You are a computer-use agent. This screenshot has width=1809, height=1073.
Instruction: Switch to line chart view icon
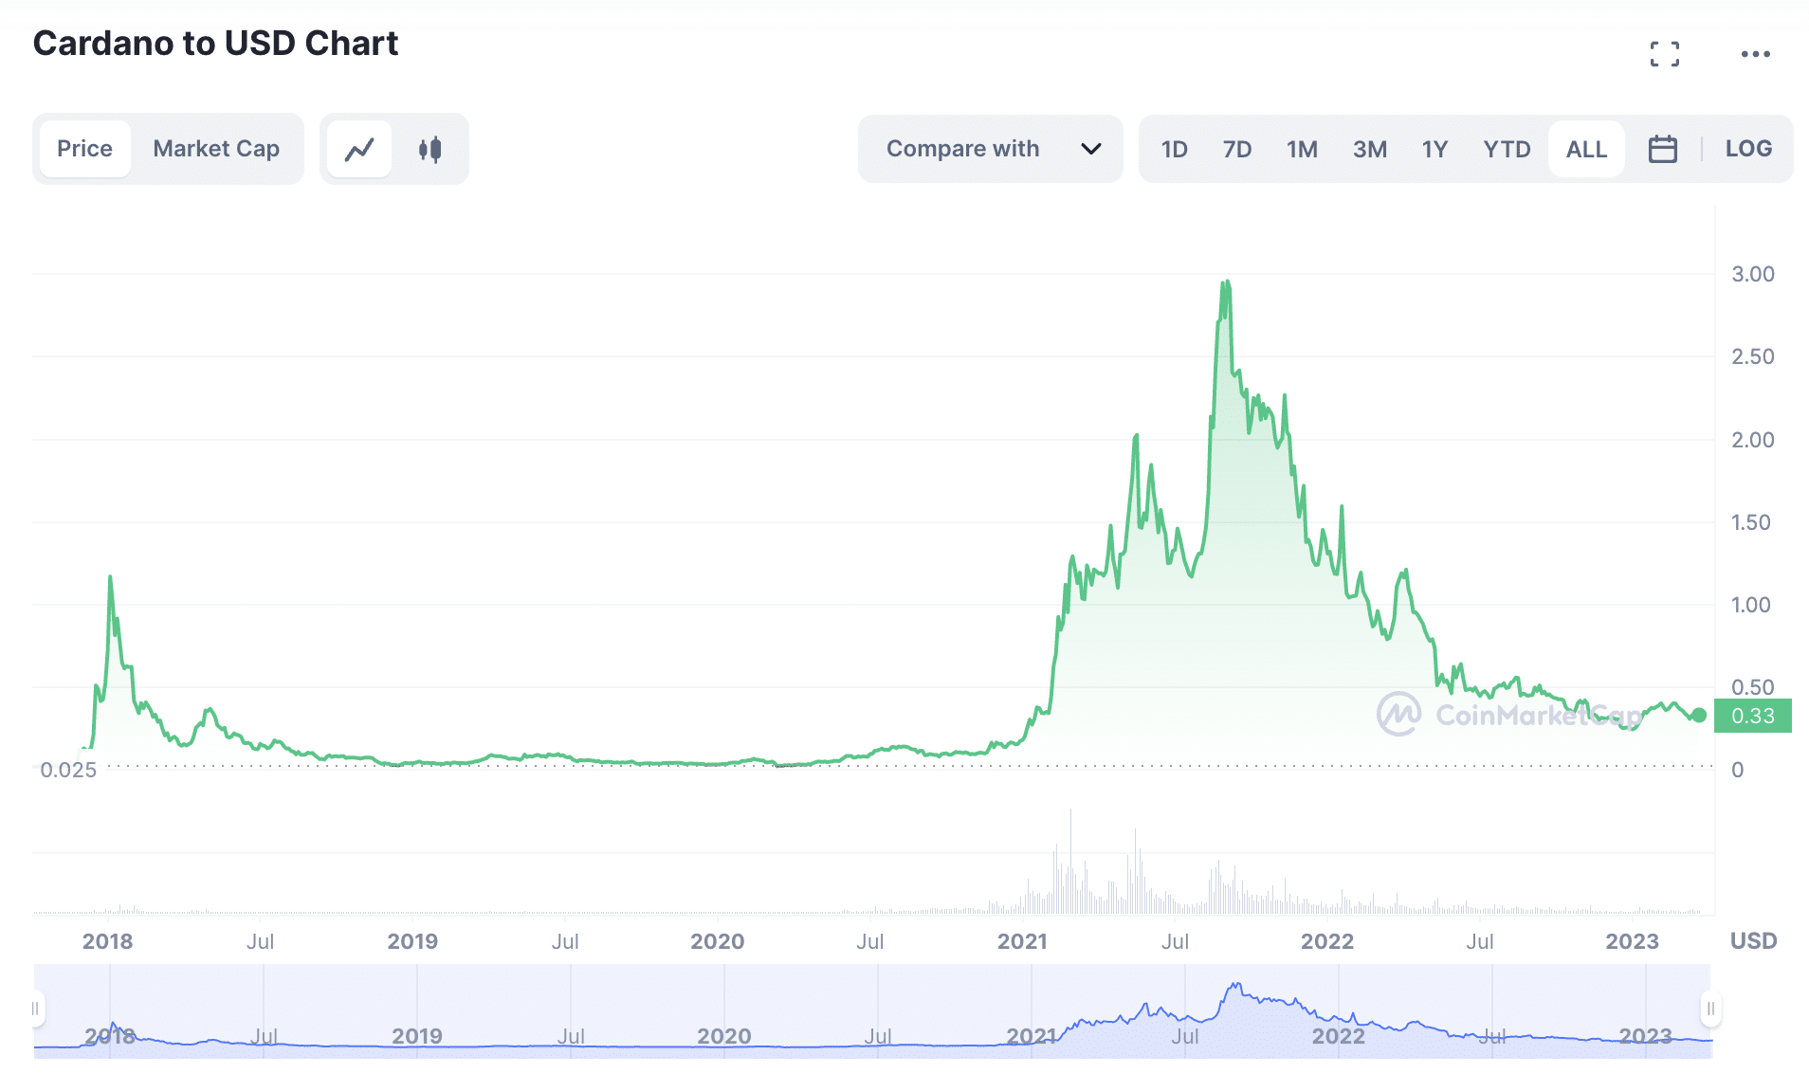click(359, 149)
